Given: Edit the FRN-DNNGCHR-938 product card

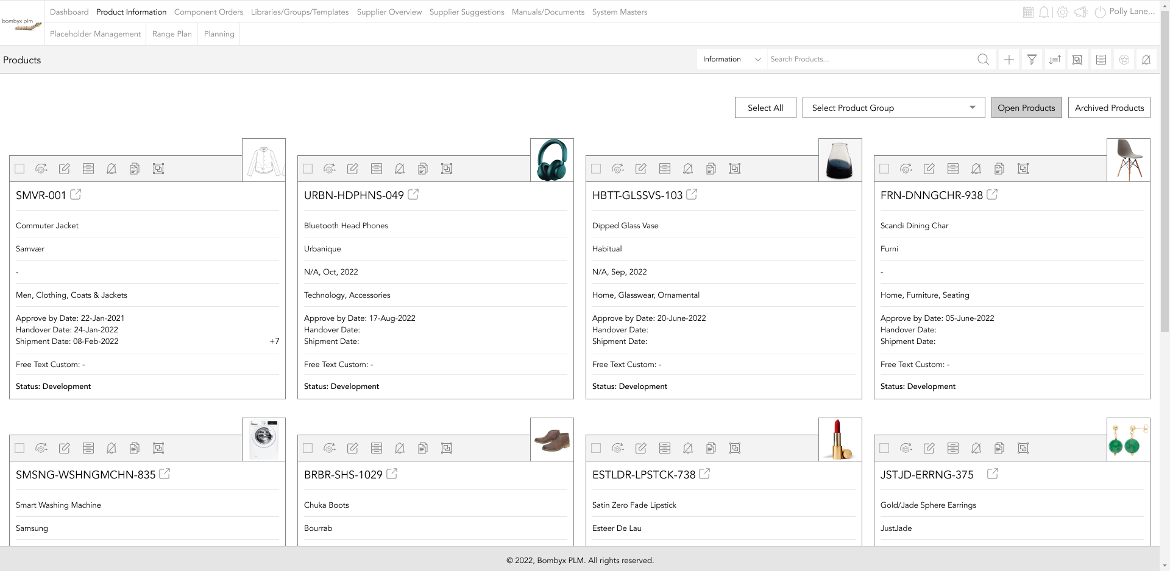Looking at the screenshot, I should pos(929,169).
